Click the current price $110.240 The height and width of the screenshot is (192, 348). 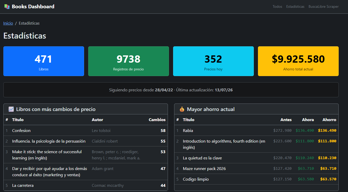tap(305, 158)
